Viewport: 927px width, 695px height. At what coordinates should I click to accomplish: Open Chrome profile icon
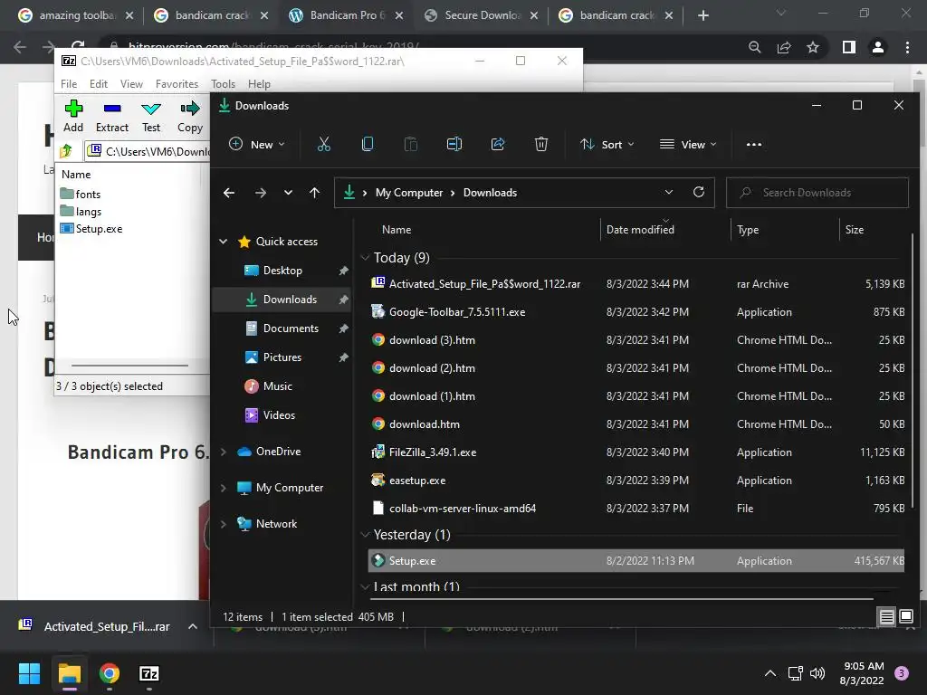pyautogui.click(x=878, y=47)
